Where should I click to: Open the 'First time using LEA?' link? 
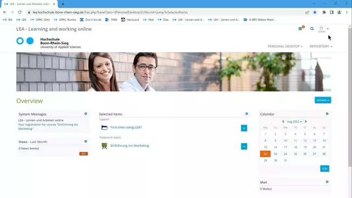[126, 127]
